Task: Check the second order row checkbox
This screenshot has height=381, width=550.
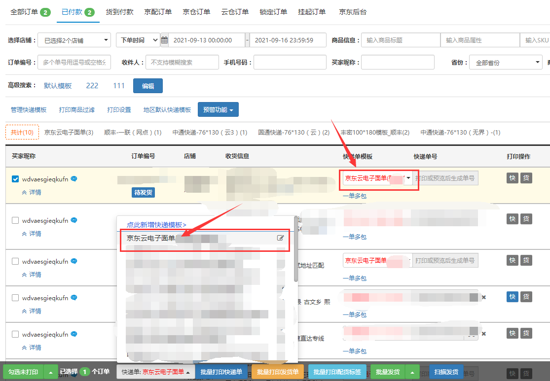Action: click(x=15, y=221)
